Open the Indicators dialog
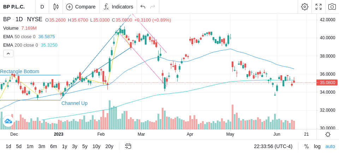Image resolution: width=339 pixels, height=153 pixels. pyautogui.click(x=118, y=7)
